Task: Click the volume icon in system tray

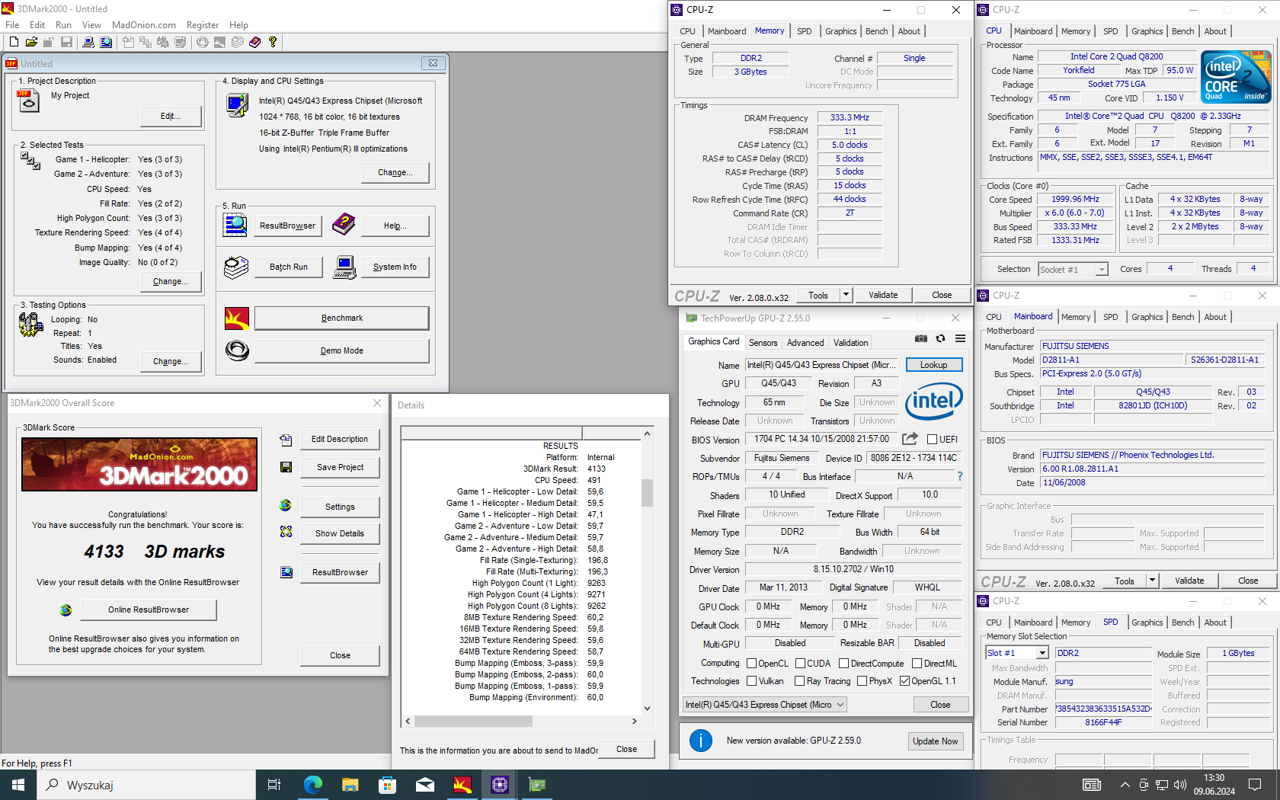Action: click(1180, 785)
